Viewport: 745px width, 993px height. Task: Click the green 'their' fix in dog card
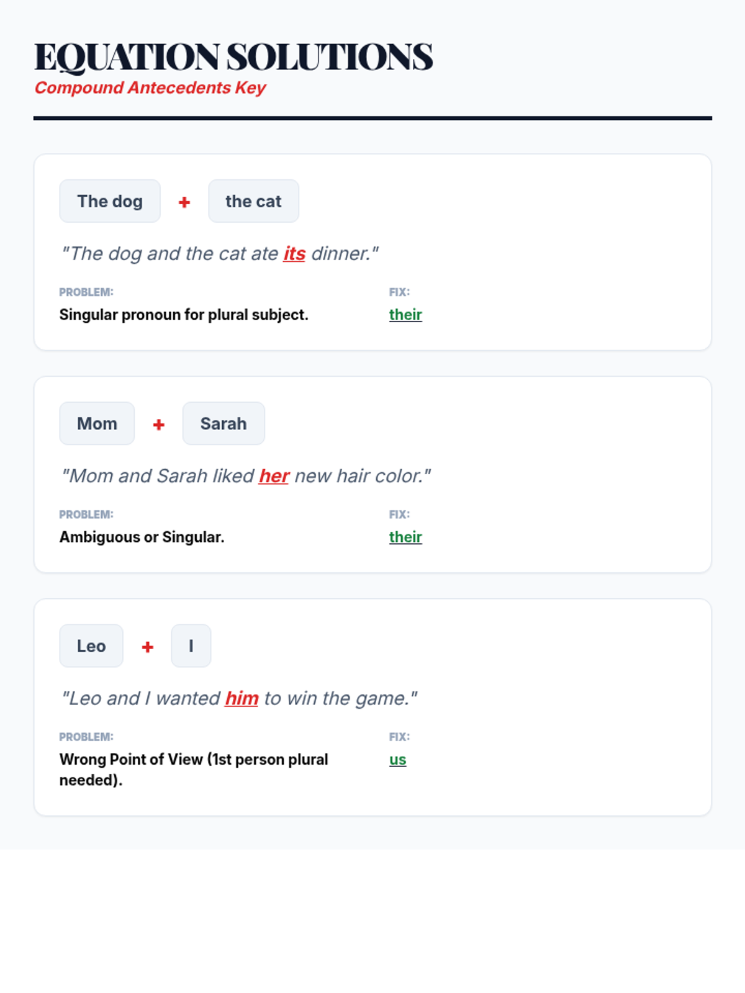click(x=405, y=315)
